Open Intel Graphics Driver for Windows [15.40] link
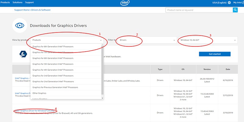 point(34,111)
